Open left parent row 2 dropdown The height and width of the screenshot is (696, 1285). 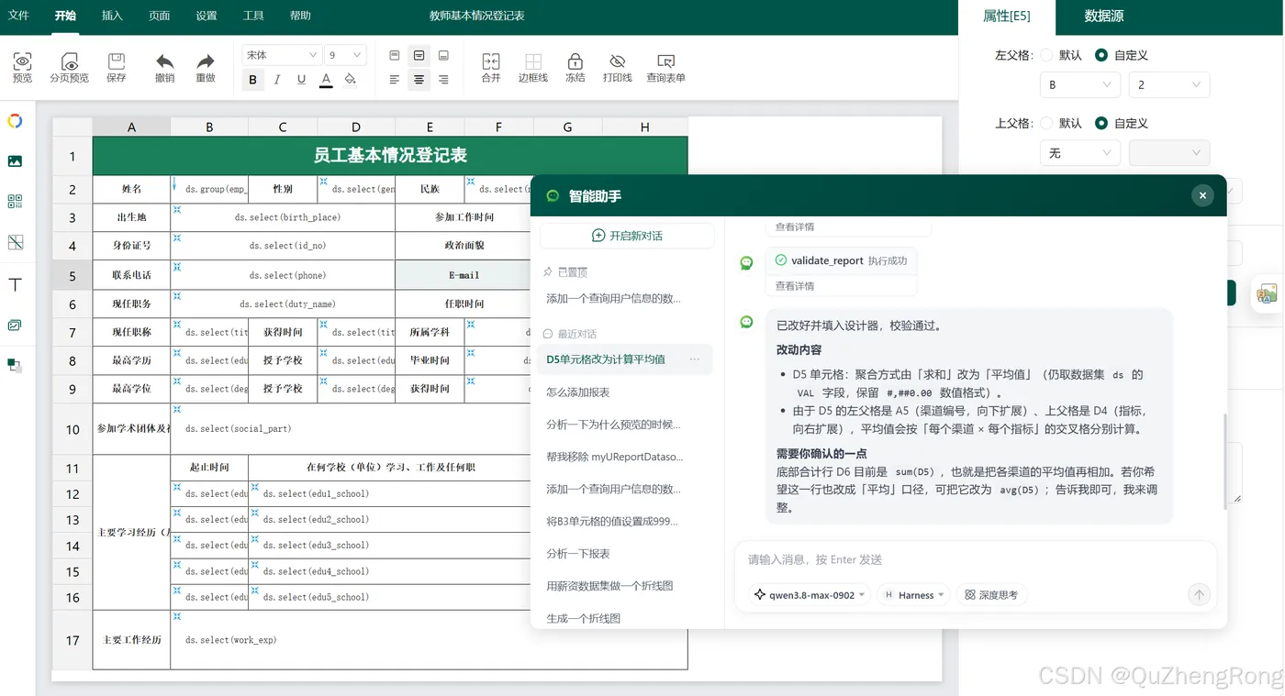click(1169, 84)
